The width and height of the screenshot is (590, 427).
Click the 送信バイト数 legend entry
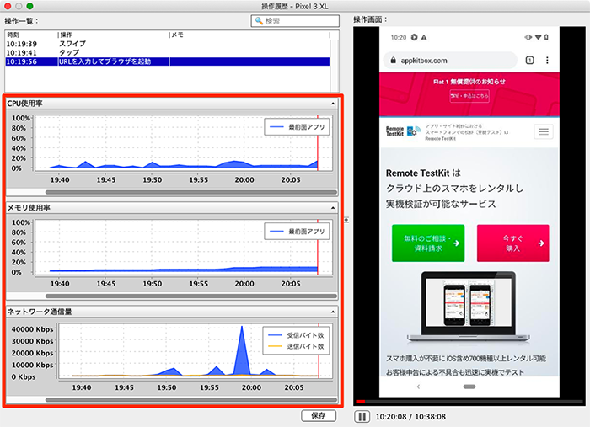(296, 346)
